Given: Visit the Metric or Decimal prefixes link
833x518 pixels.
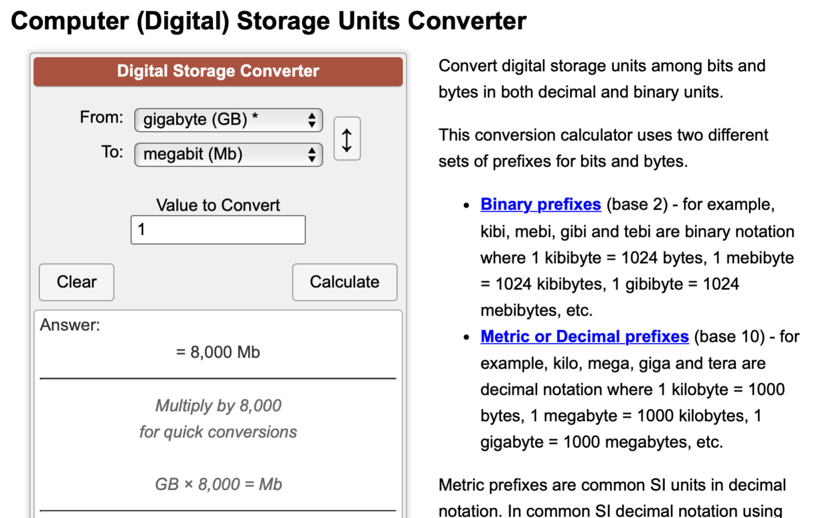Looking at the screenshot, I should pyautogui.click(x=584, y=336).
